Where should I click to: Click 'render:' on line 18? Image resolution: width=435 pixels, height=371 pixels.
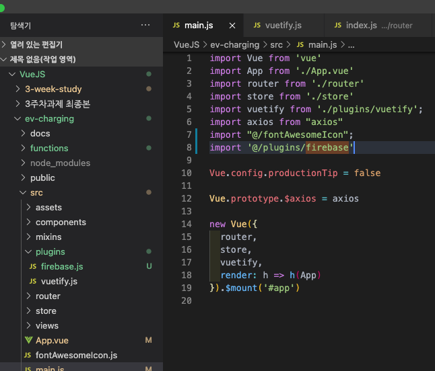(238, 275)
